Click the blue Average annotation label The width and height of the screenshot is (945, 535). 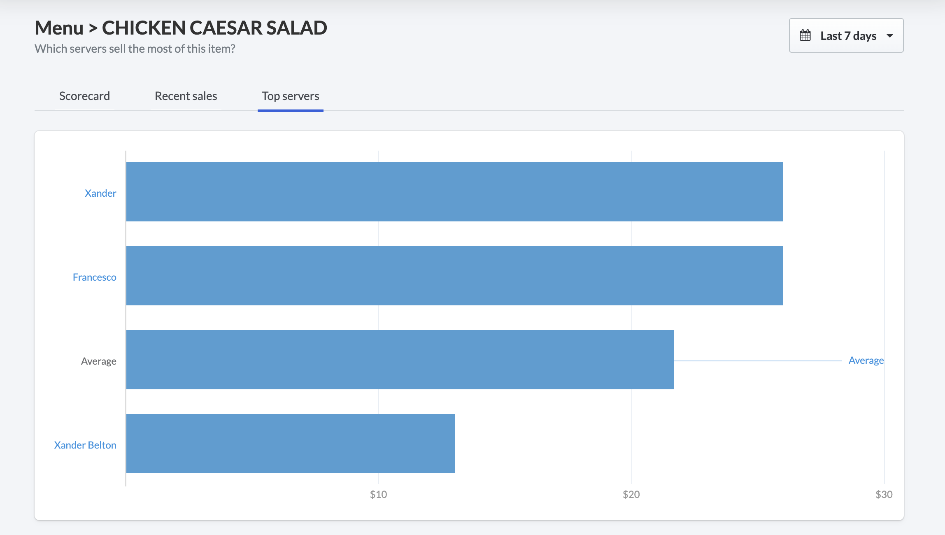866,361
